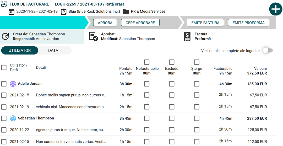
Task: Check the Șterge box in Sebastian Thompson row
Action: point(197,118)
